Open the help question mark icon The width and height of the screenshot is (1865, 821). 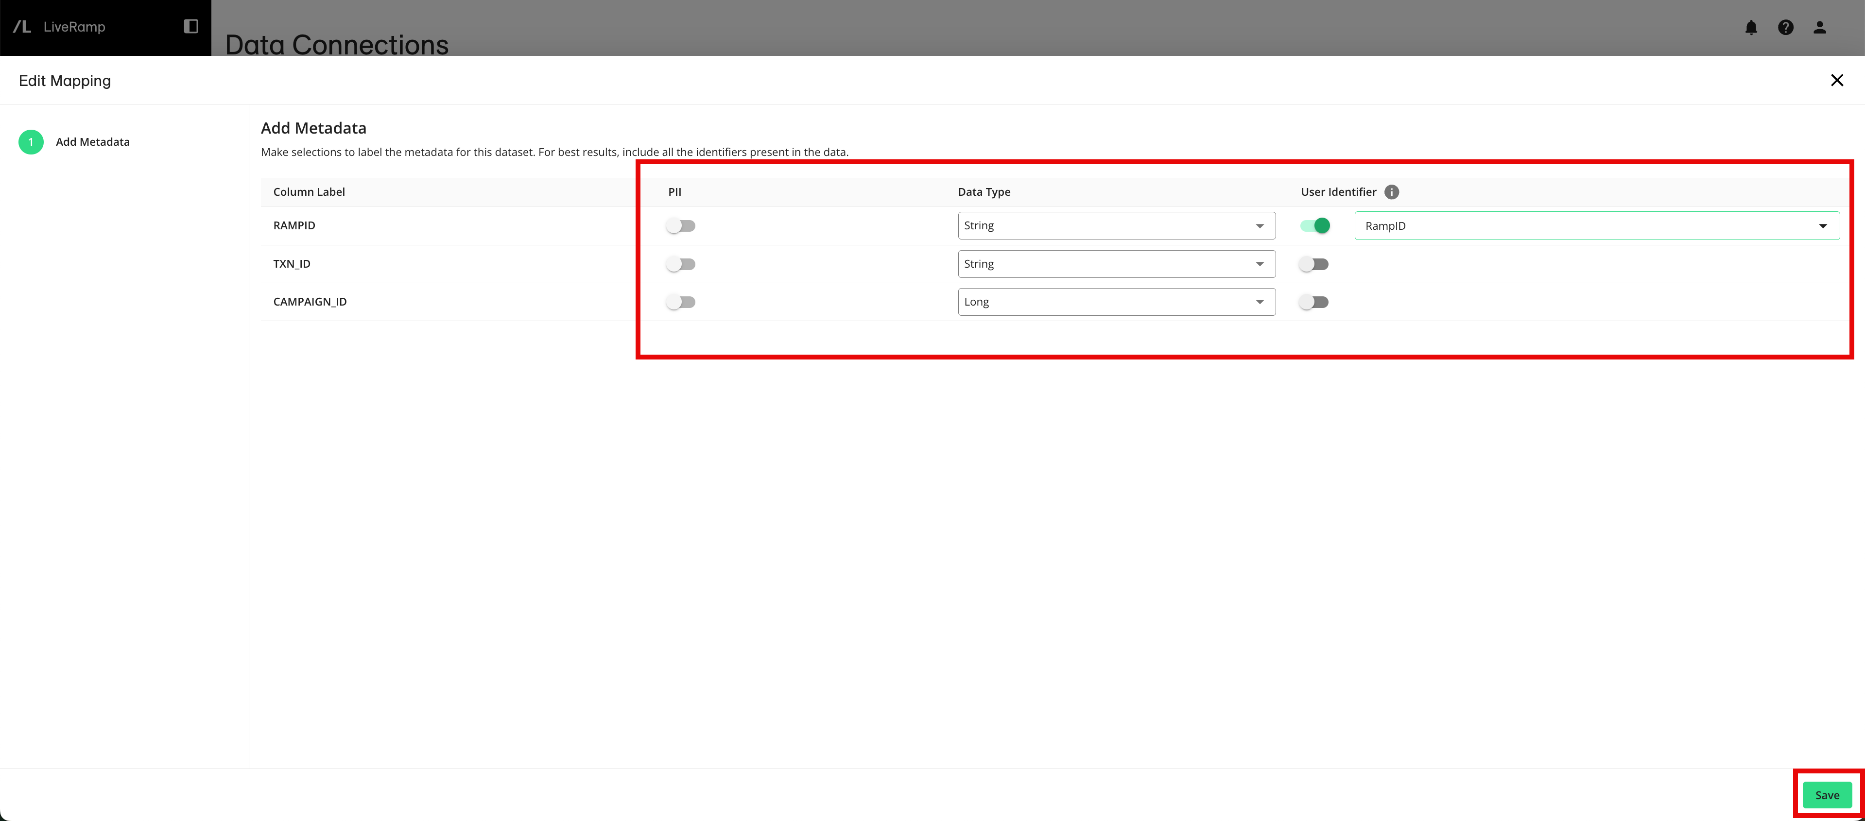1786,28
